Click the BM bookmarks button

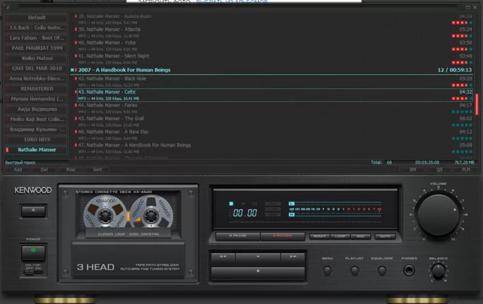click(x=412, y=169)
